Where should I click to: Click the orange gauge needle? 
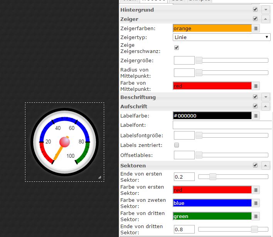click(x=58, y=153)
